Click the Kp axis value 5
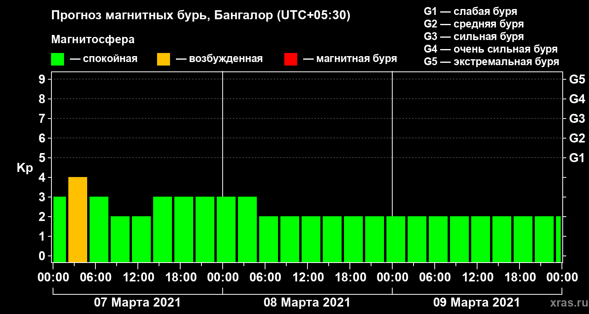The image size is (589, 314). point(43,158)
